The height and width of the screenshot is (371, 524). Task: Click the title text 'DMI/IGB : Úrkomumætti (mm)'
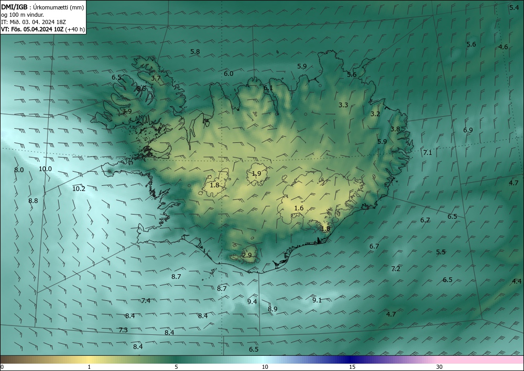pyautogui.click(x=42, y=7)
